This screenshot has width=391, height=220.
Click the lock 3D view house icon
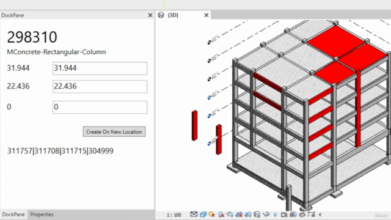click(257, 215)
